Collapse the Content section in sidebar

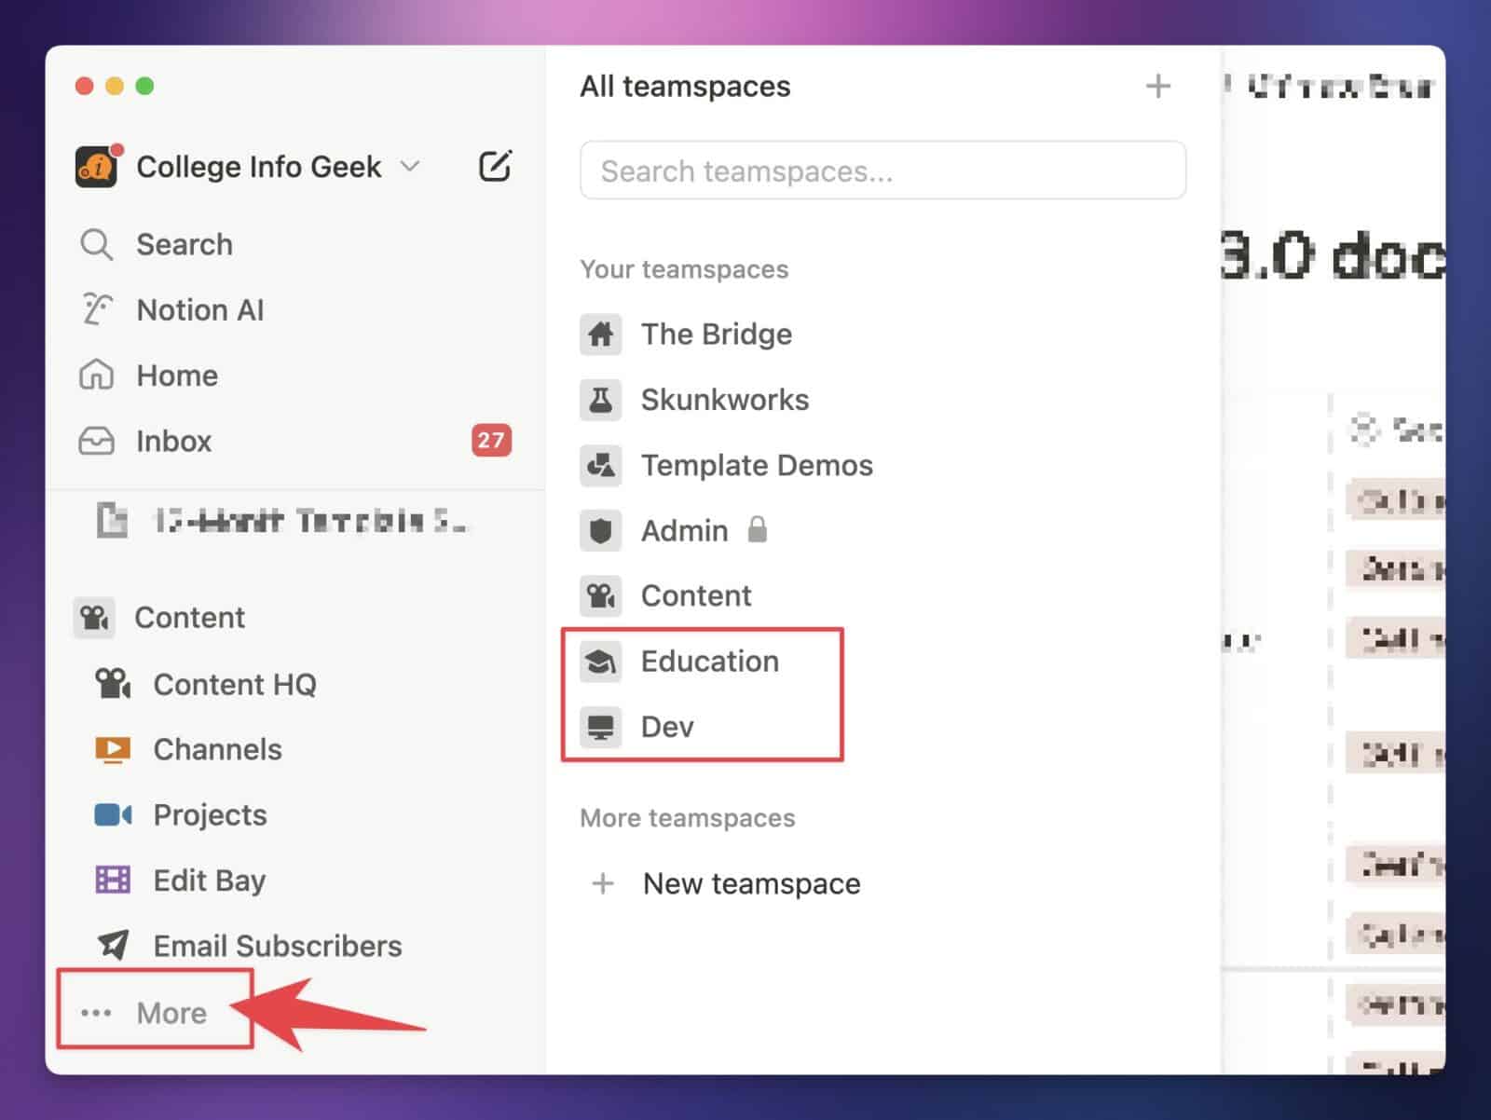(x=189, y=618)
